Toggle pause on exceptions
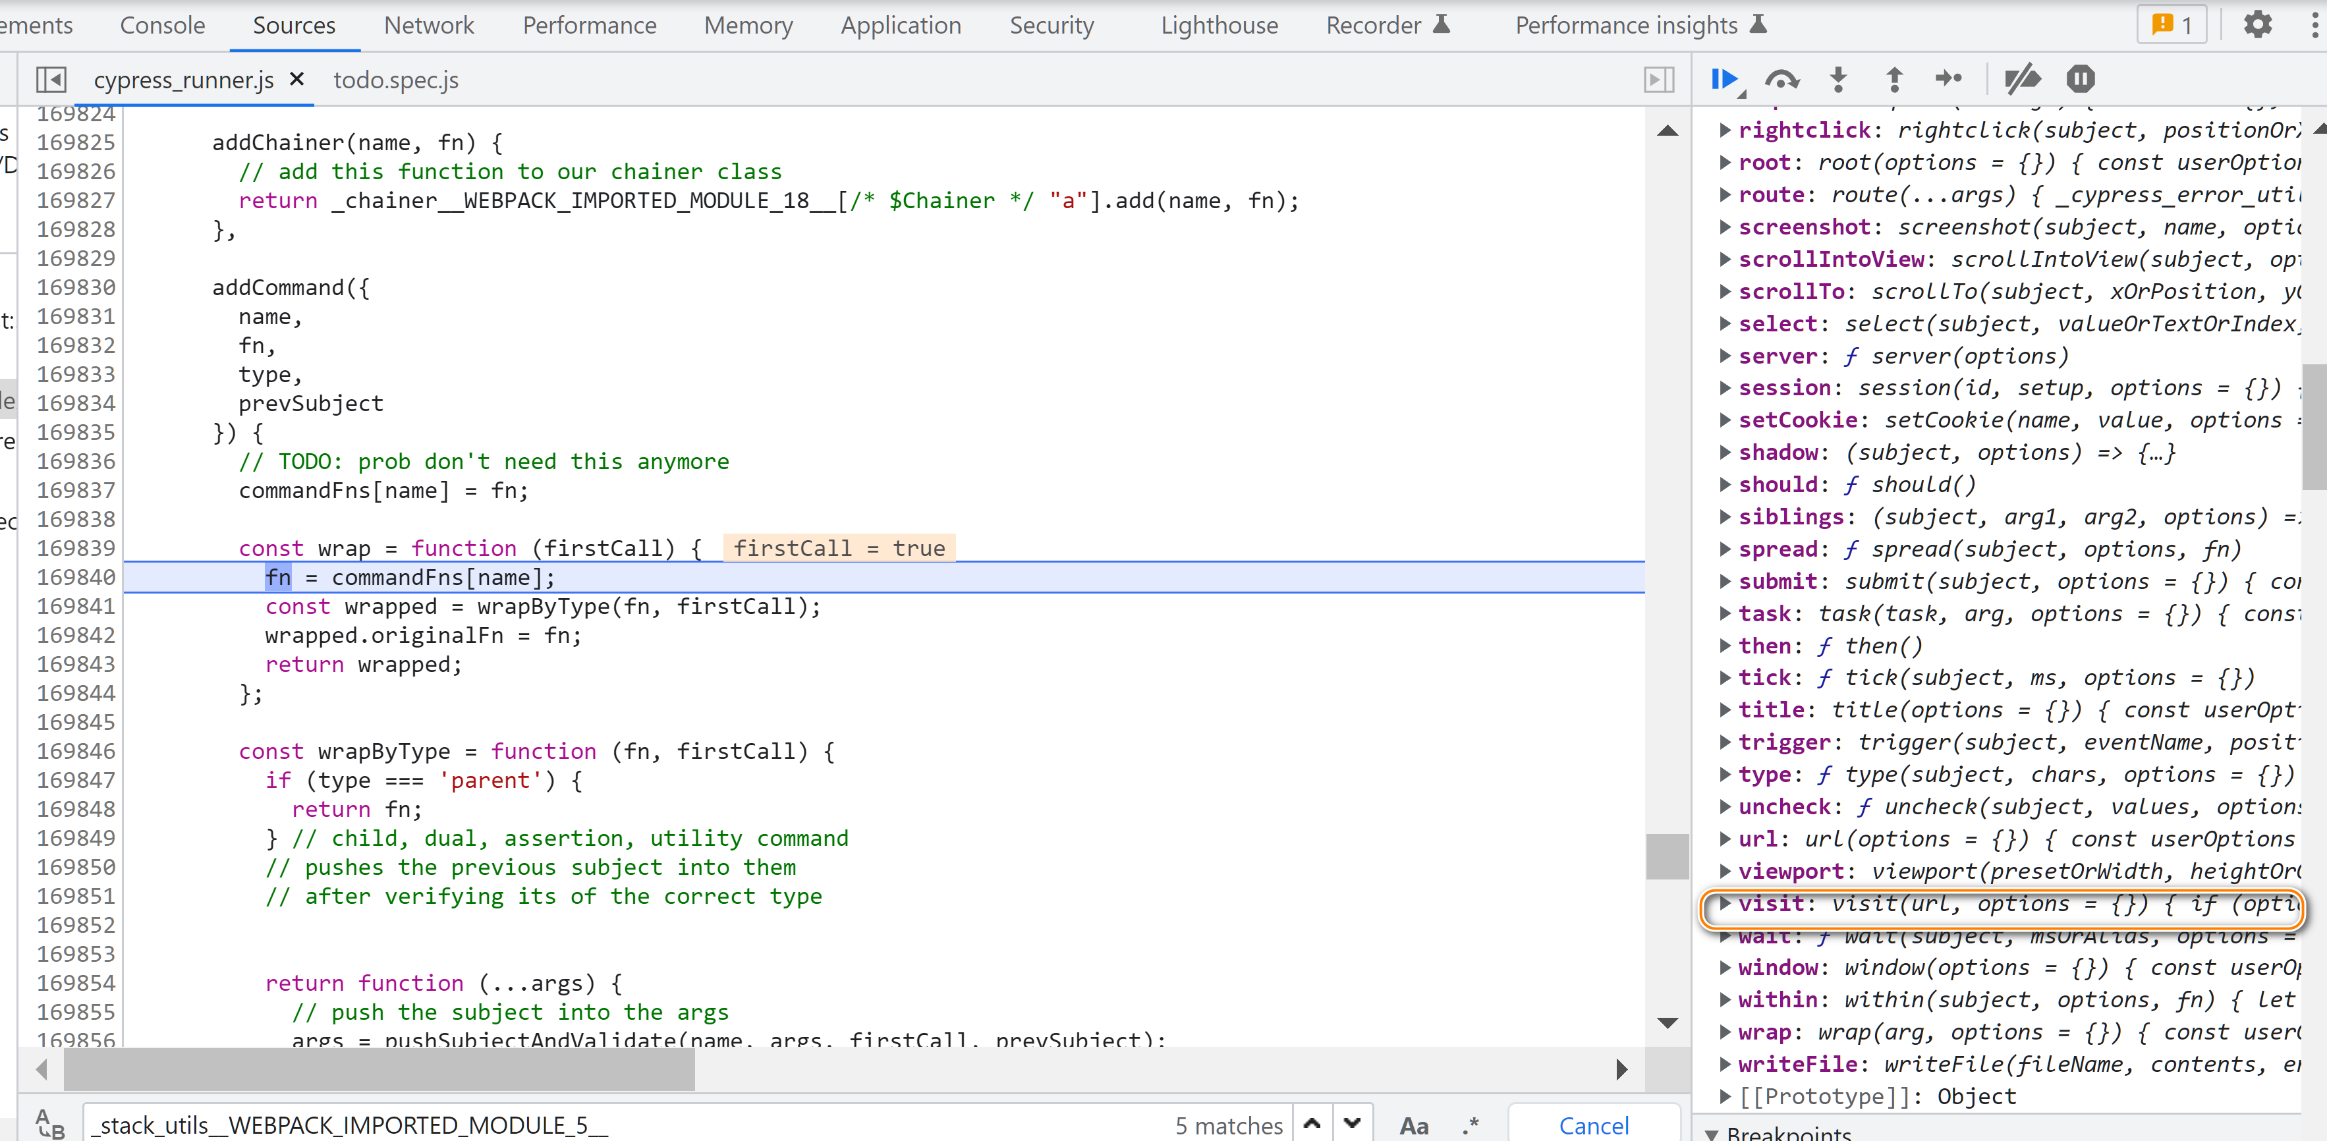The image size is (2327, 1141). (x=2079, y=80)
